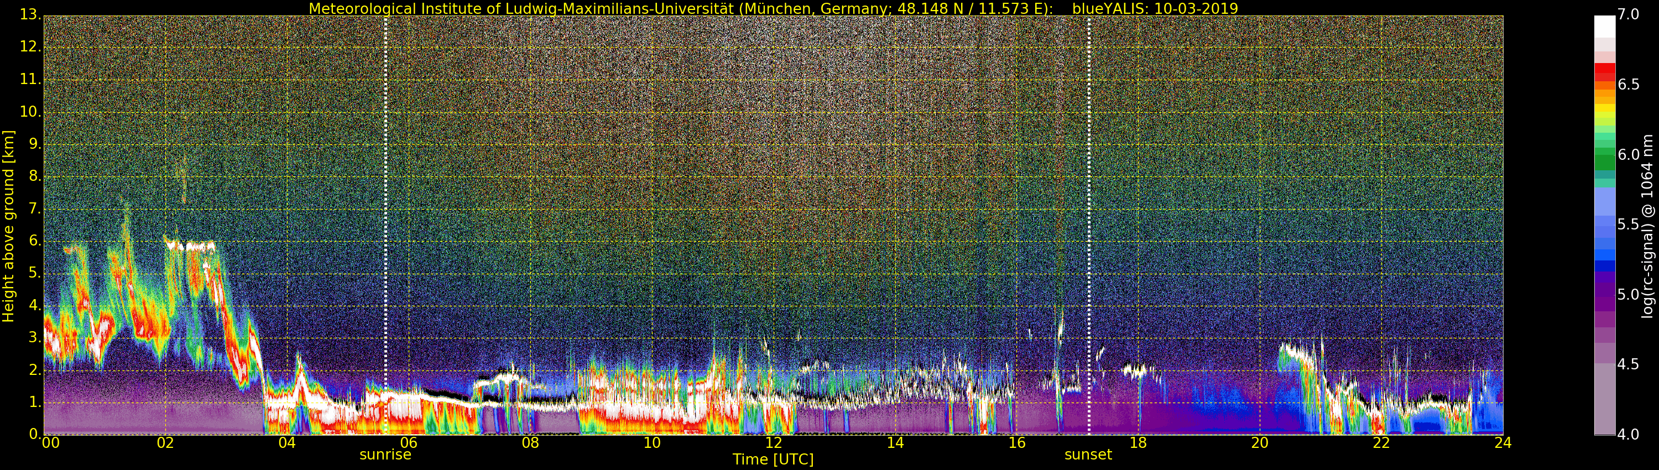
Task: Click the 5.0 tick on the colorbar
Action: pyautogui.click(x=1628, y=295)
